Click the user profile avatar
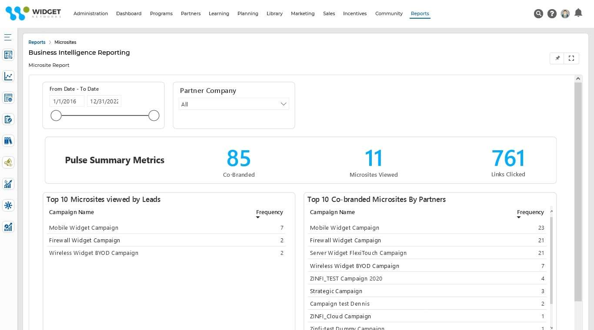The width and height of the screenshot is (594, 330). 565,13
